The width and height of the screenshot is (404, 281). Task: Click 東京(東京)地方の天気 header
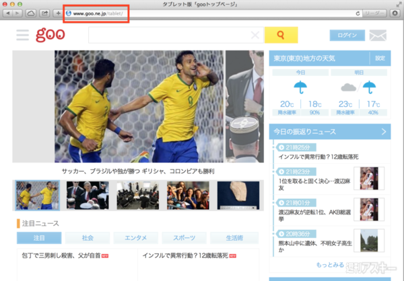pos(304,58)
